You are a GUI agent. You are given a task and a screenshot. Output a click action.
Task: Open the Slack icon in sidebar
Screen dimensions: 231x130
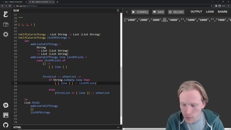pos(6,105)
